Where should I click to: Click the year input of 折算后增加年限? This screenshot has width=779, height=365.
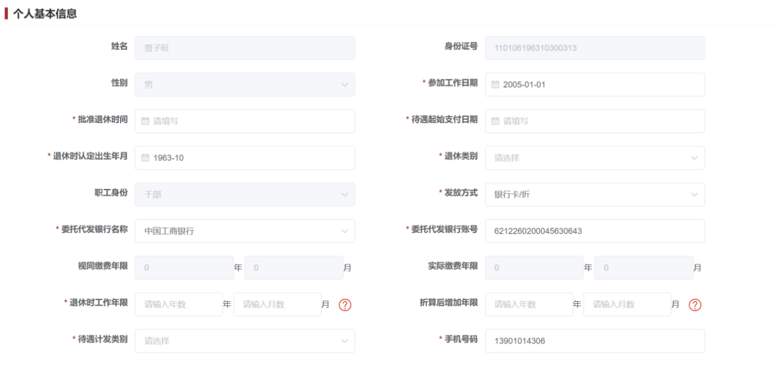tap(529, 304)
